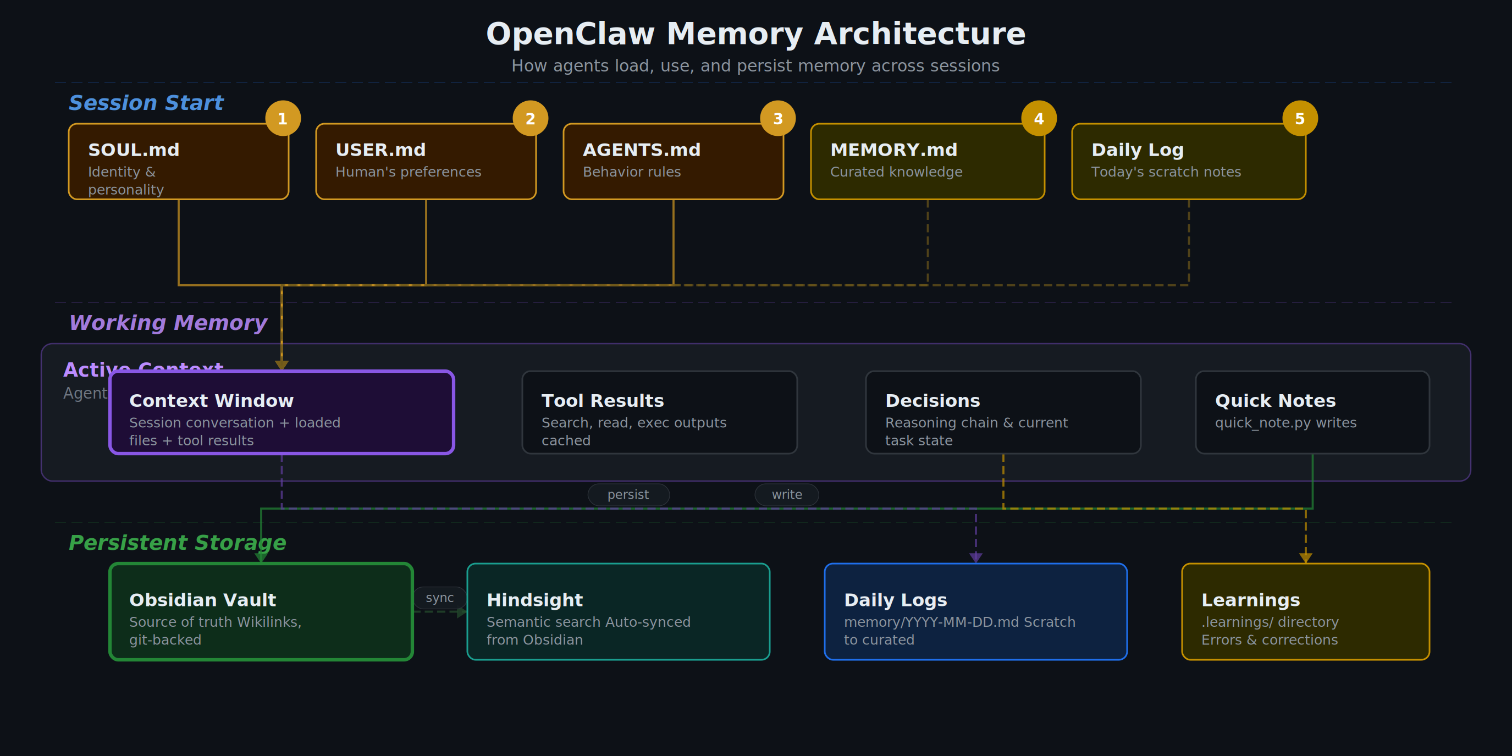Select the purple Context Window box
The image size is (1512, 756).
click(282, 412)
